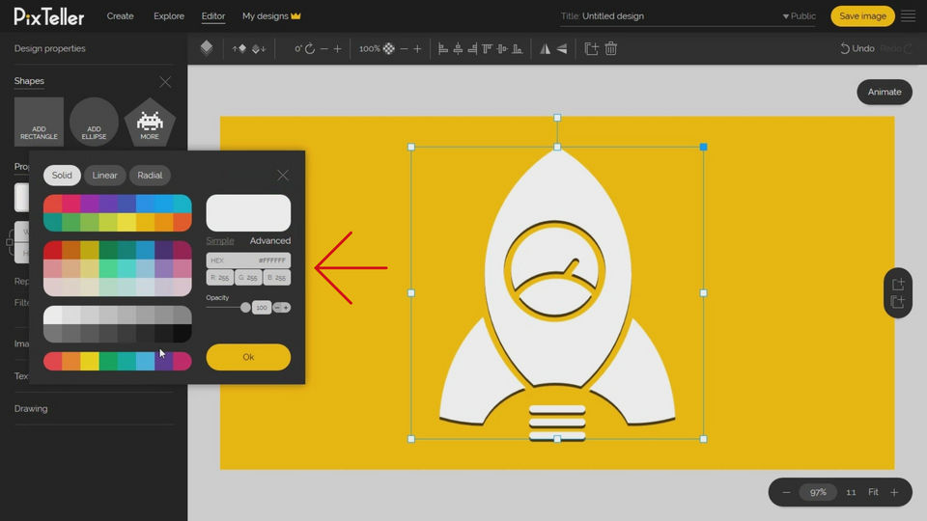Switch to Simple color mode
The image size is (927, 521).
(x=220, y=240)
